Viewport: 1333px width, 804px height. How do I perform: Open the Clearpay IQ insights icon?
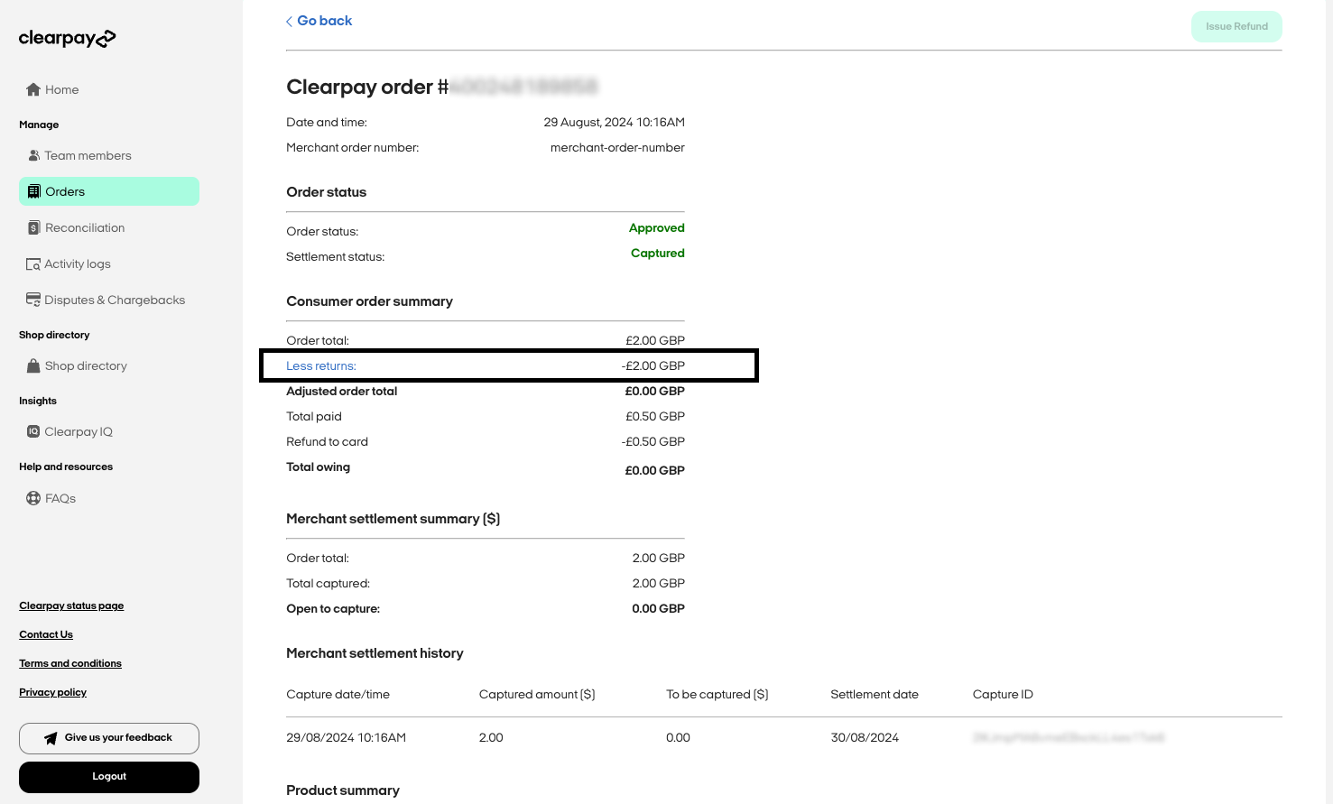tap(32, 431)
